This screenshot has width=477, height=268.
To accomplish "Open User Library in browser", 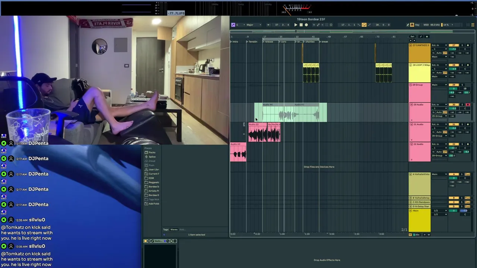I will pyautogui.click(x=152, y=169).
